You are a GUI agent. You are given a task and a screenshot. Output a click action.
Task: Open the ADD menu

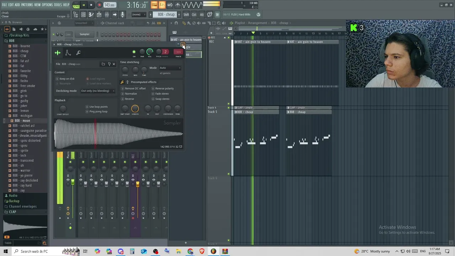(x=17, y=5)
